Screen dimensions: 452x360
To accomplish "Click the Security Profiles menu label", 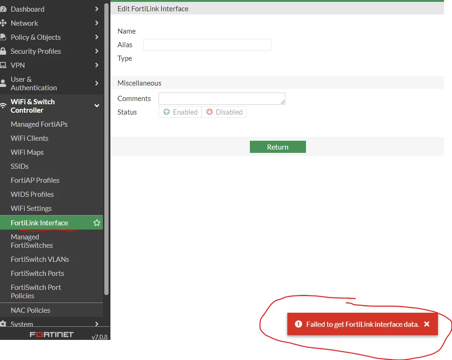I will click(x=36, y=51).
